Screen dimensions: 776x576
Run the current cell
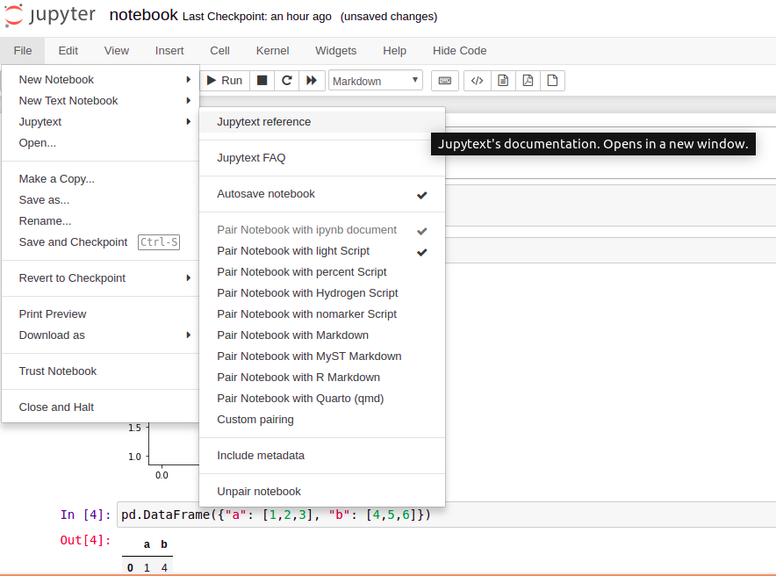(225, 80)
